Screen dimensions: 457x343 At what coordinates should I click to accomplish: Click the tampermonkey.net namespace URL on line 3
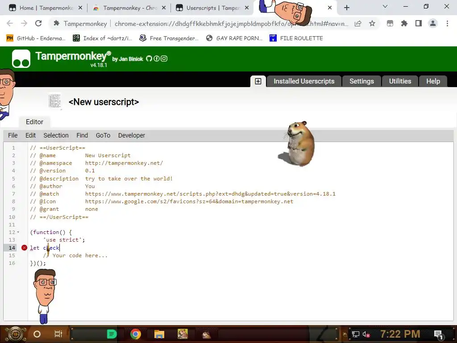coord(124,163)
